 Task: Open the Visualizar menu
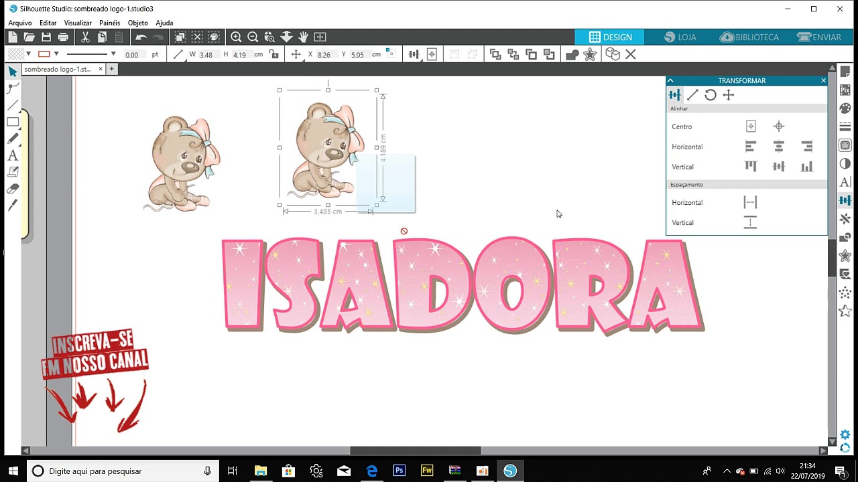(x=78, y=23)
